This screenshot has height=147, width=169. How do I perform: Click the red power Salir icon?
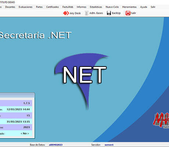pos(128,13)
